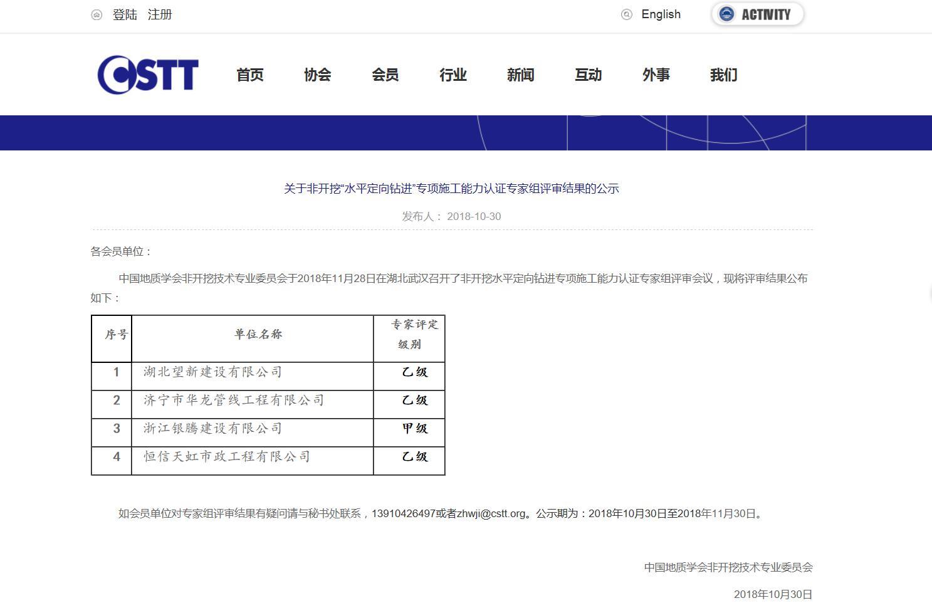The height and width of the screenshot is (608, 932).
Task: Switch language to English
Action: point(661,14)
